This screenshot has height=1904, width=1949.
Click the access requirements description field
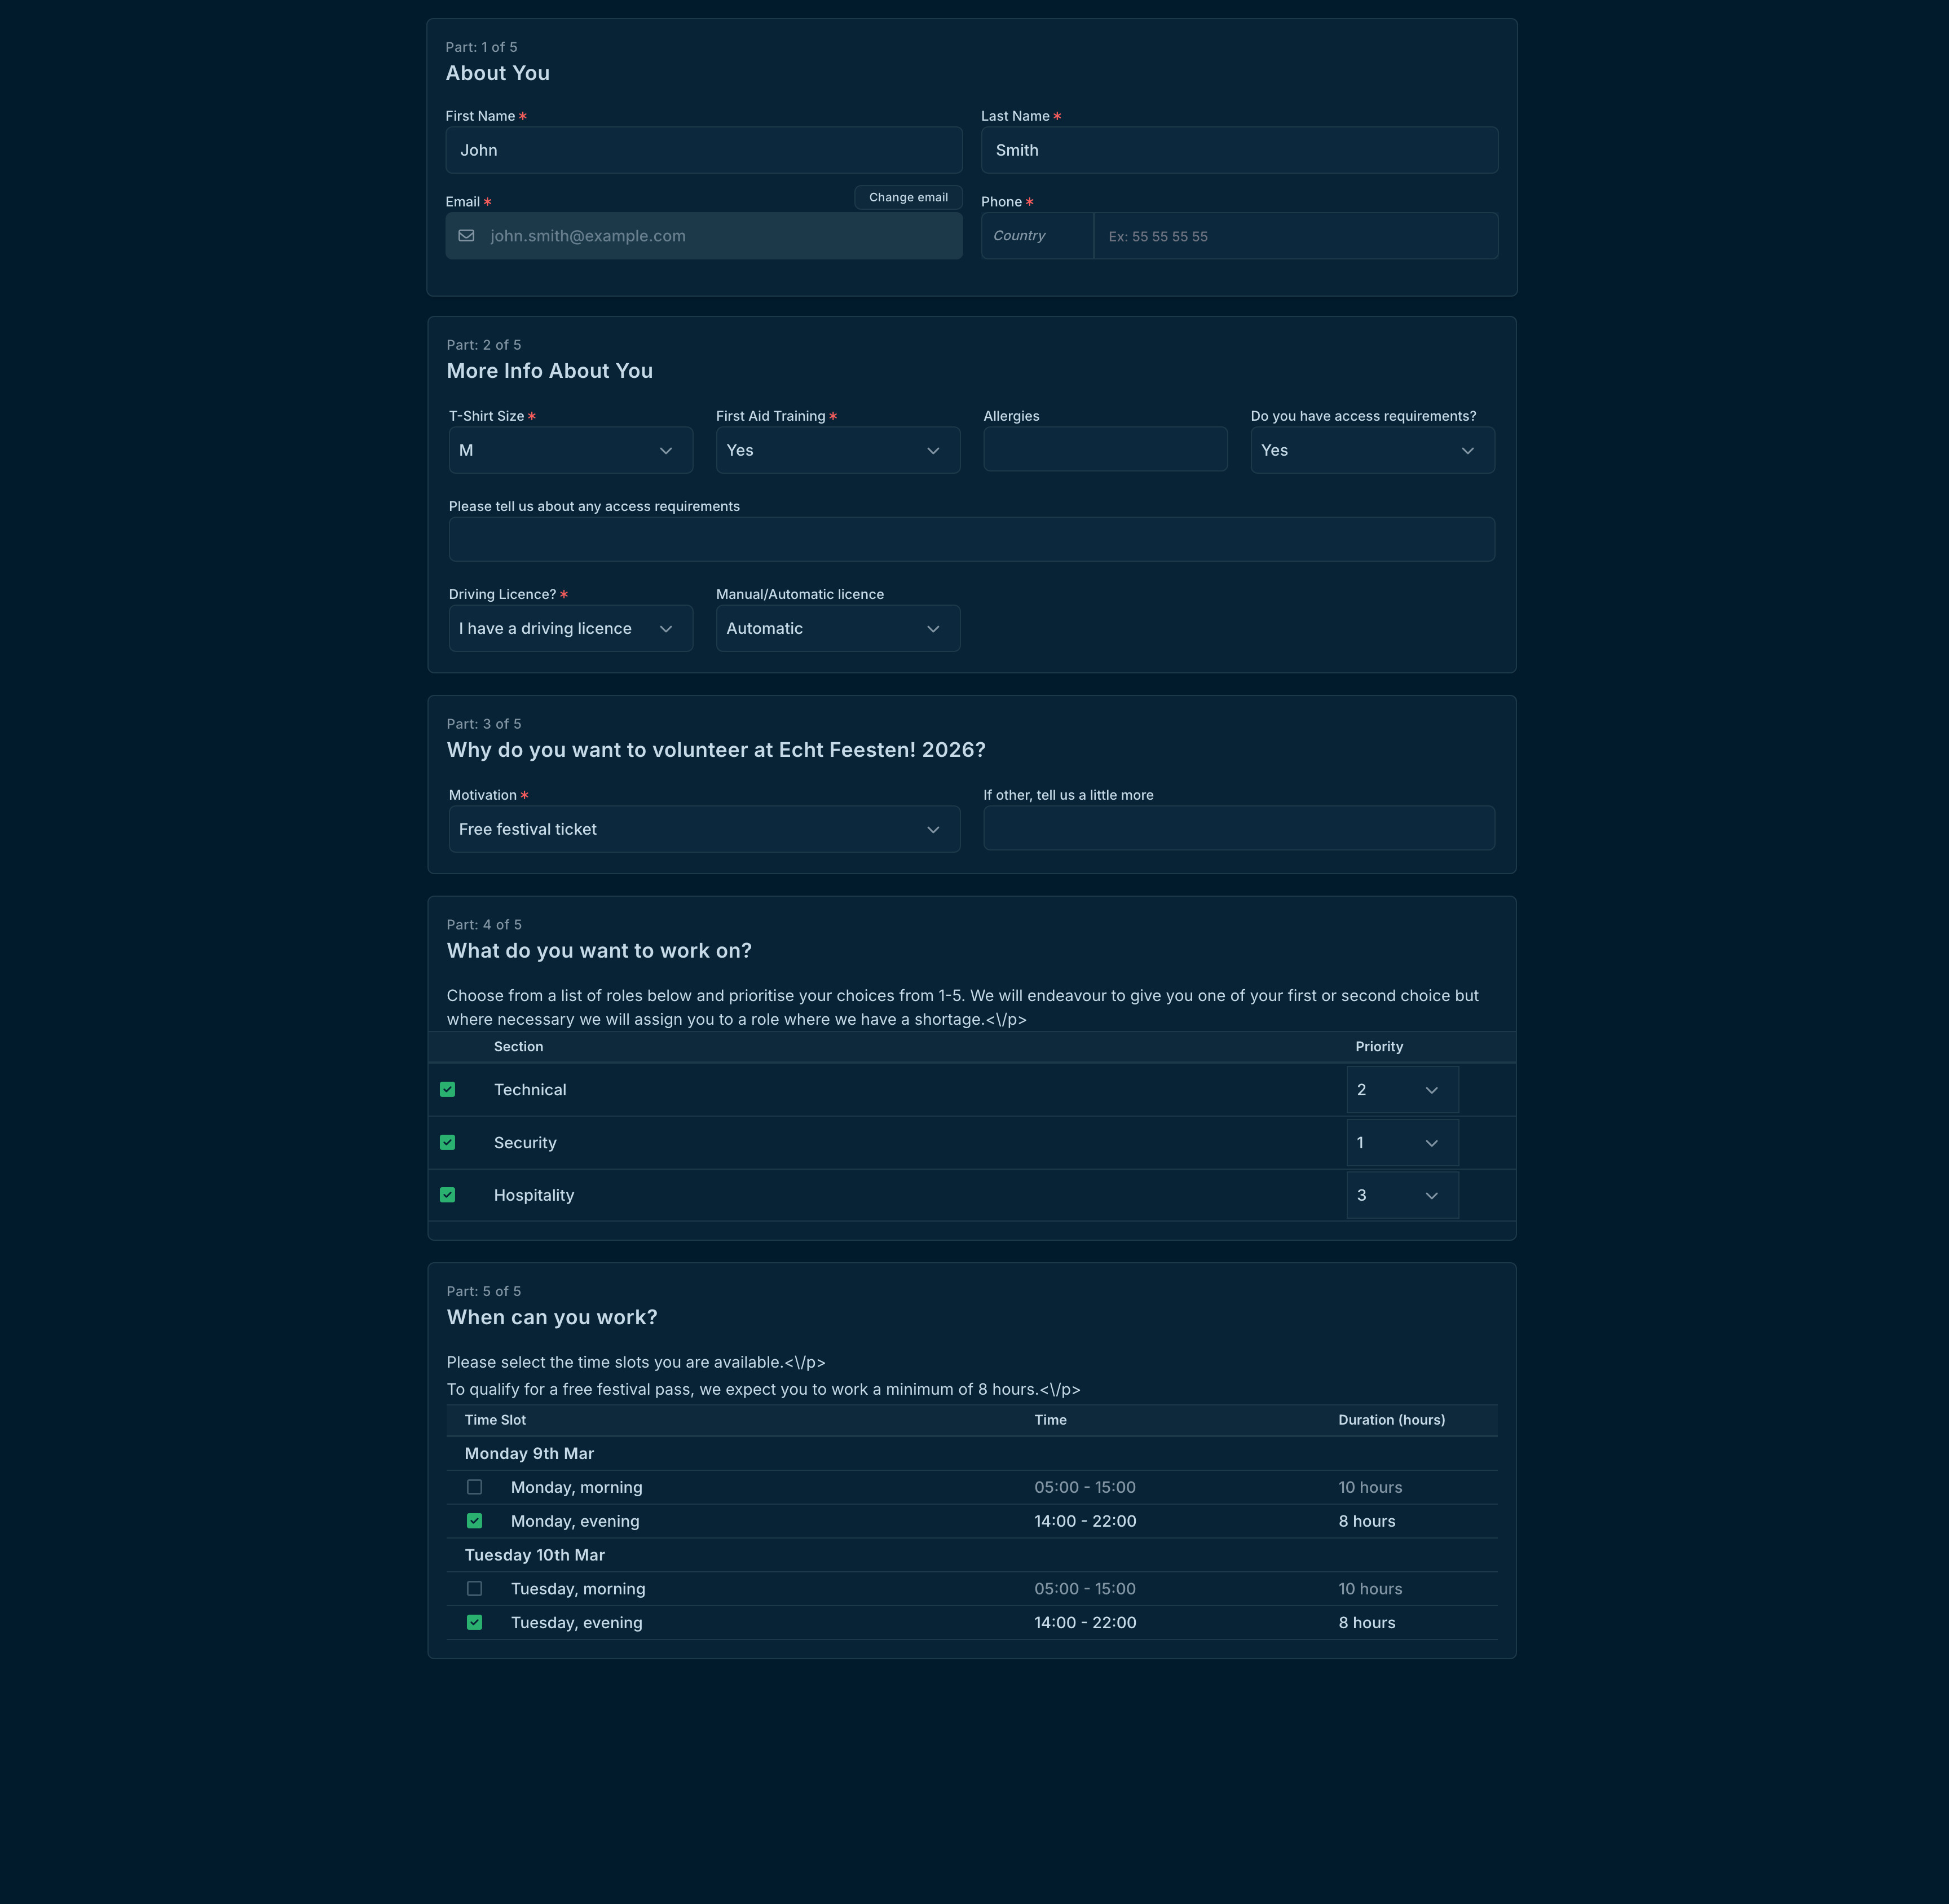pyautogui.click(x=971, y=540)
